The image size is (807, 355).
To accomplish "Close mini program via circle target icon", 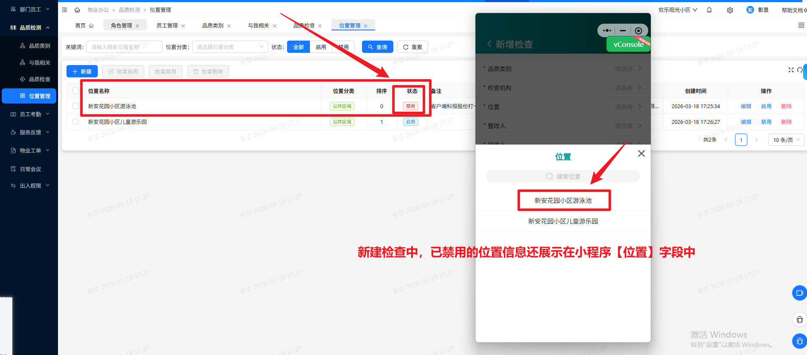I will tap(638, 30).
